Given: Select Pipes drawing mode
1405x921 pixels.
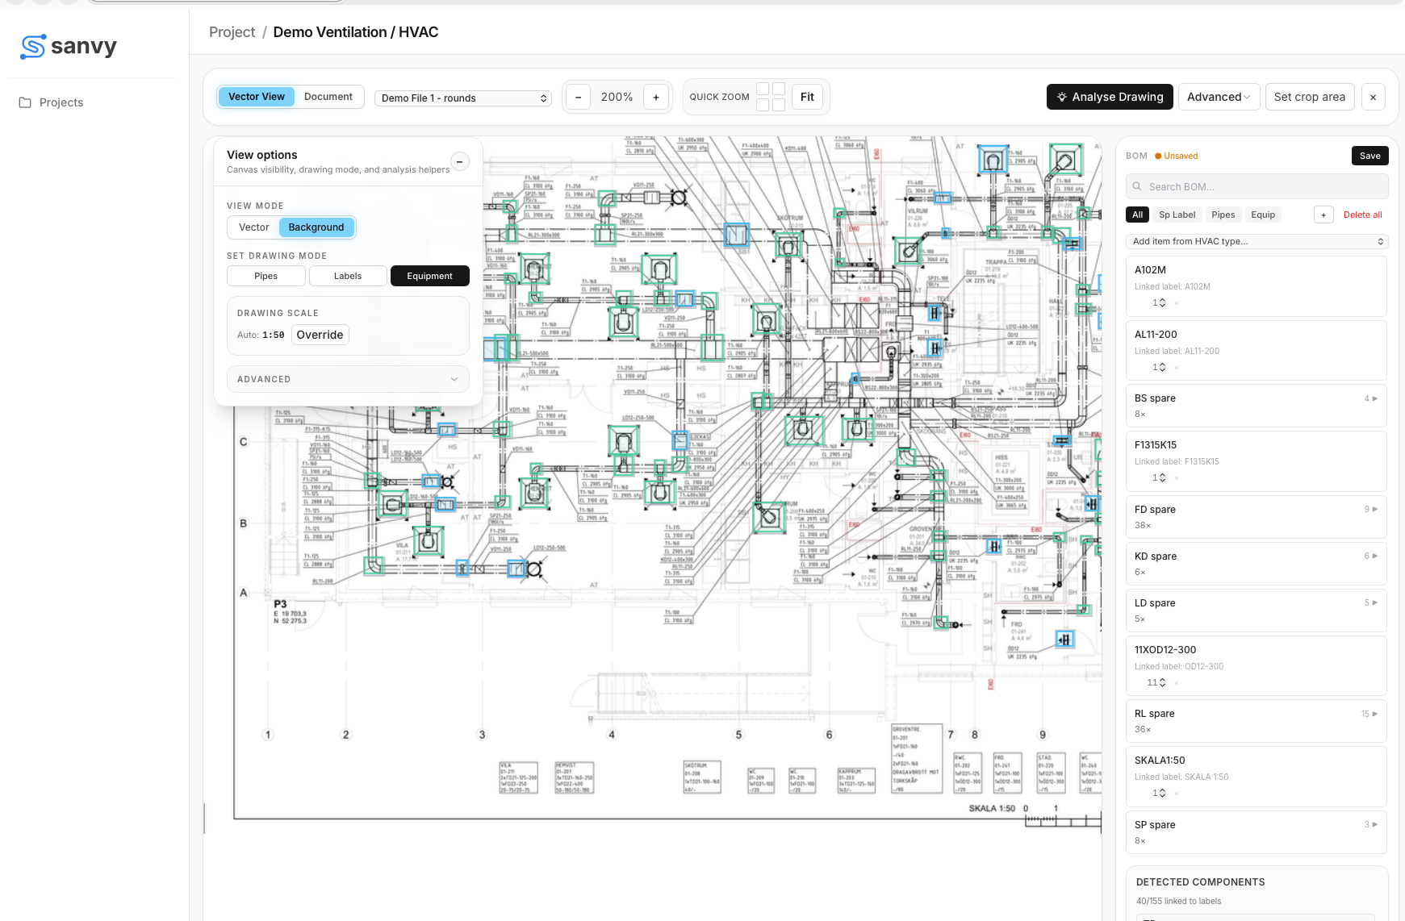Looking at the screenshot, I should pos(266,276).
